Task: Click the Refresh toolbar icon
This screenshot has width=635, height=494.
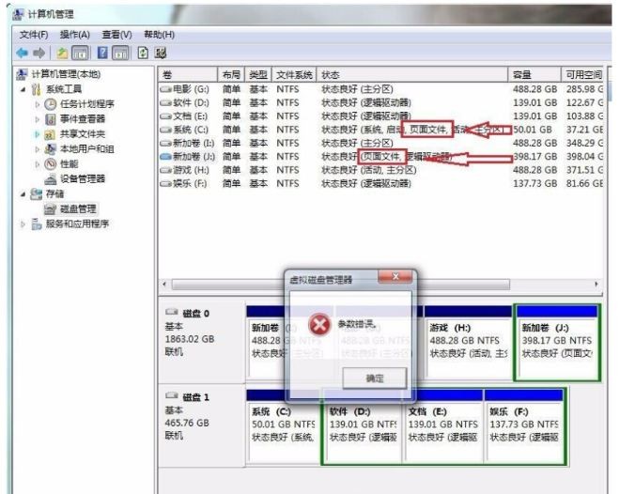Action: point(144,52)
